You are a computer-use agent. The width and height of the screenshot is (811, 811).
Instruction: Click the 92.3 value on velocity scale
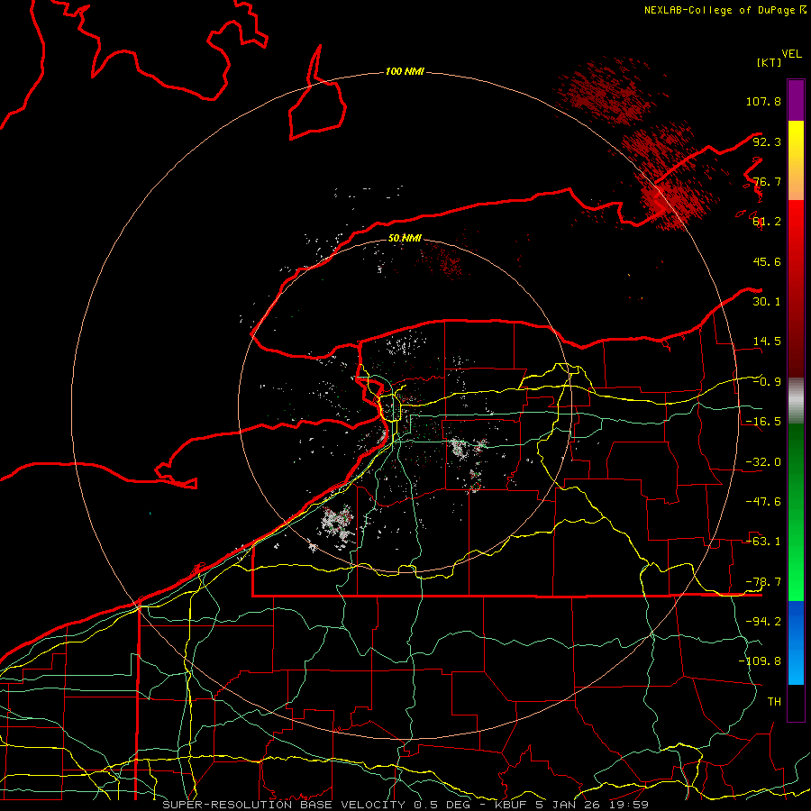pos(767,141)
